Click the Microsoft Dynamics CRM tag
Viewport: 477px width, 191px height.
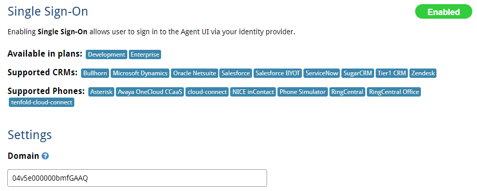[140, 73]
